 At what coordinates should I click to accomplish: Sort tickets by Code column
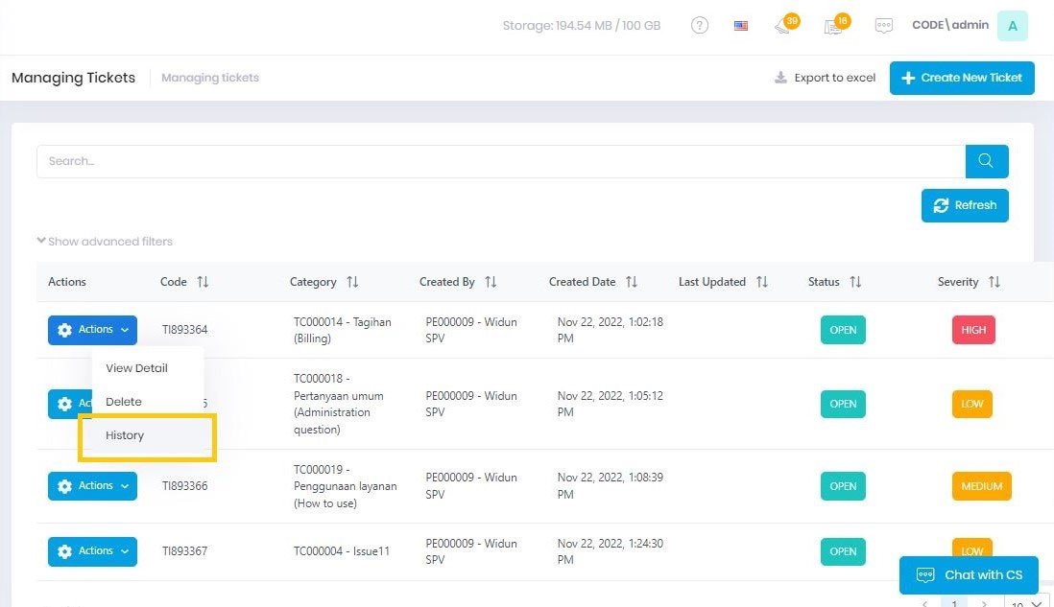pyautogui.click(x=202, y=282)
